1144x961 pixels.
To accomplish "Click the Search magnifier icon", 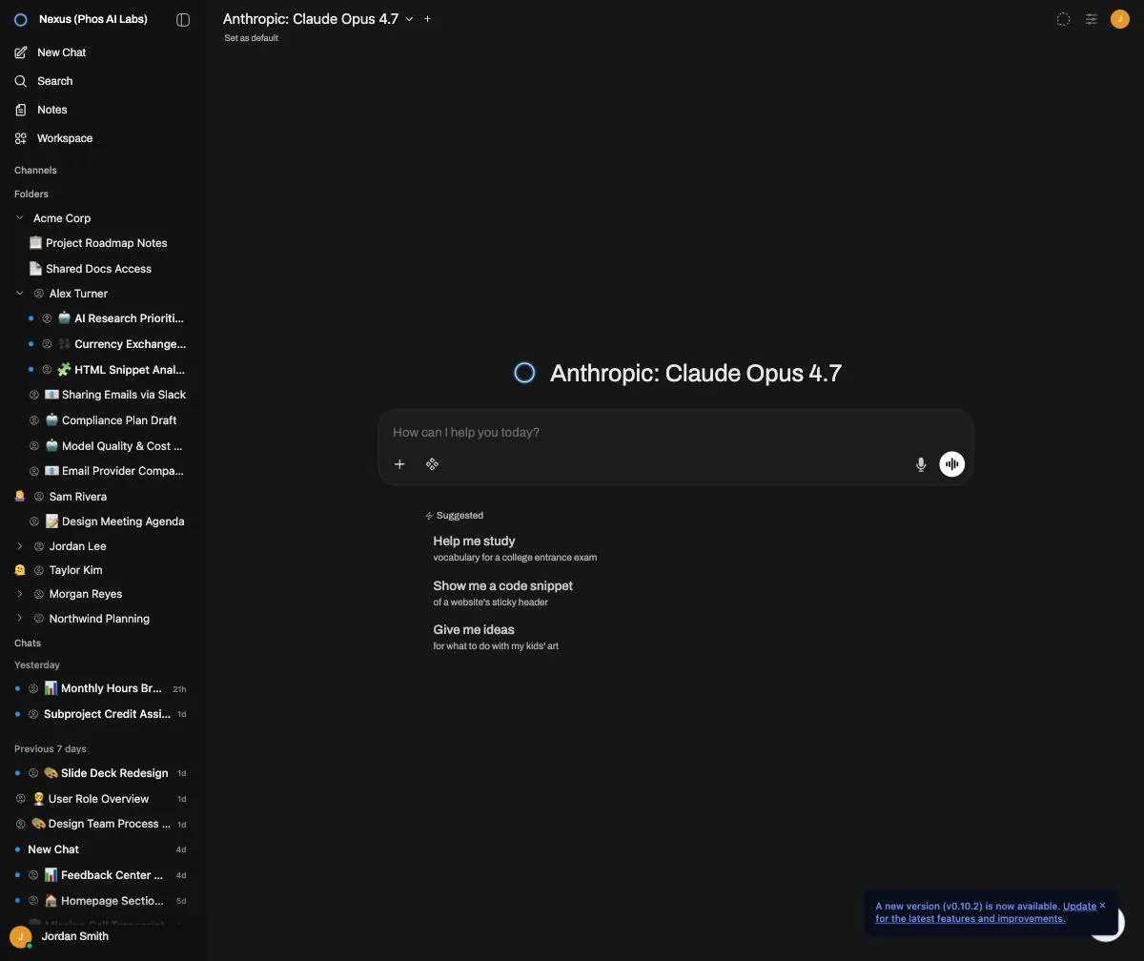I will [x=21, y=81].
